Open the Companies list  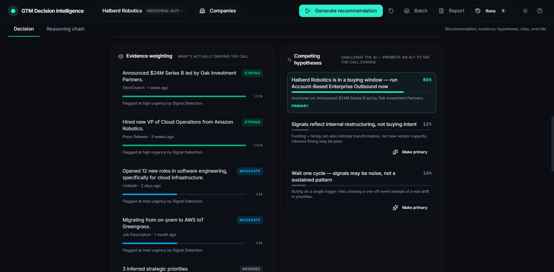[218, 11]
